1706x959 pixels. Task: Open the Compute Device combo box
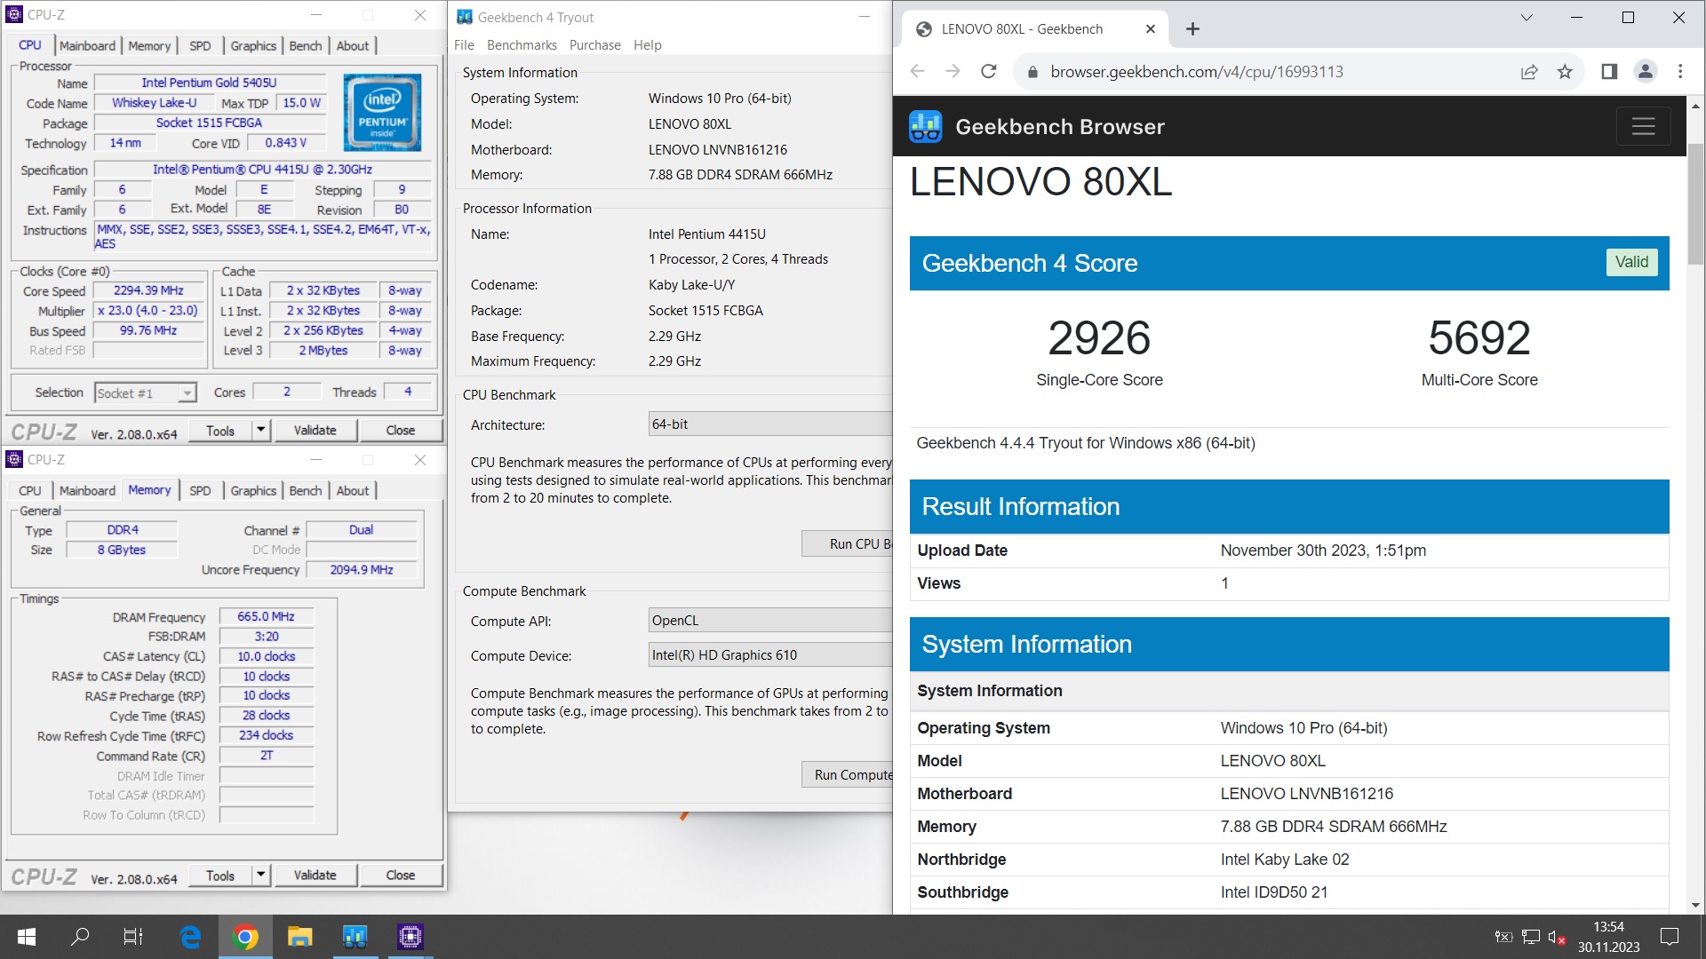(770, 655)
